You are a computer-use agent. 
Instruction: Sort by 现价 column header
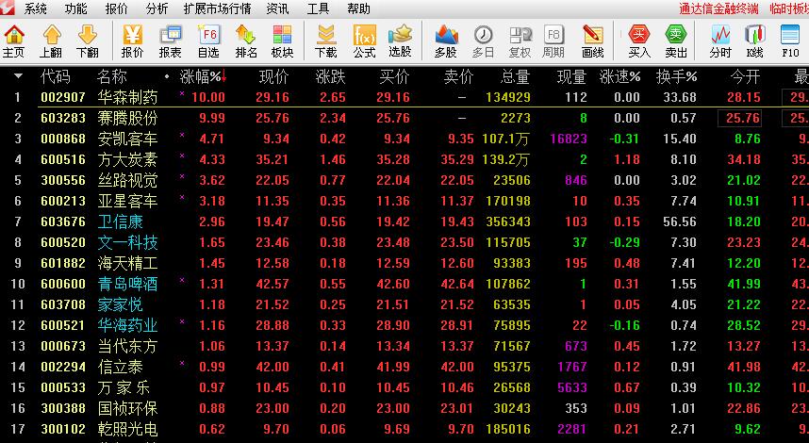[x=273, y=77]
